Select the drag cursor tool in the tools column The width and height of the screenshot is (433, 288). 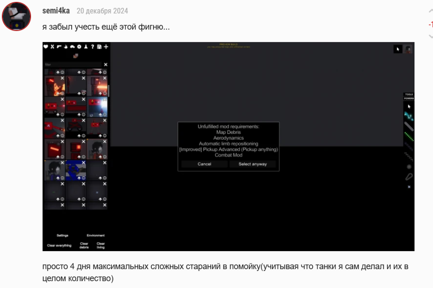[x=409, y=106]
